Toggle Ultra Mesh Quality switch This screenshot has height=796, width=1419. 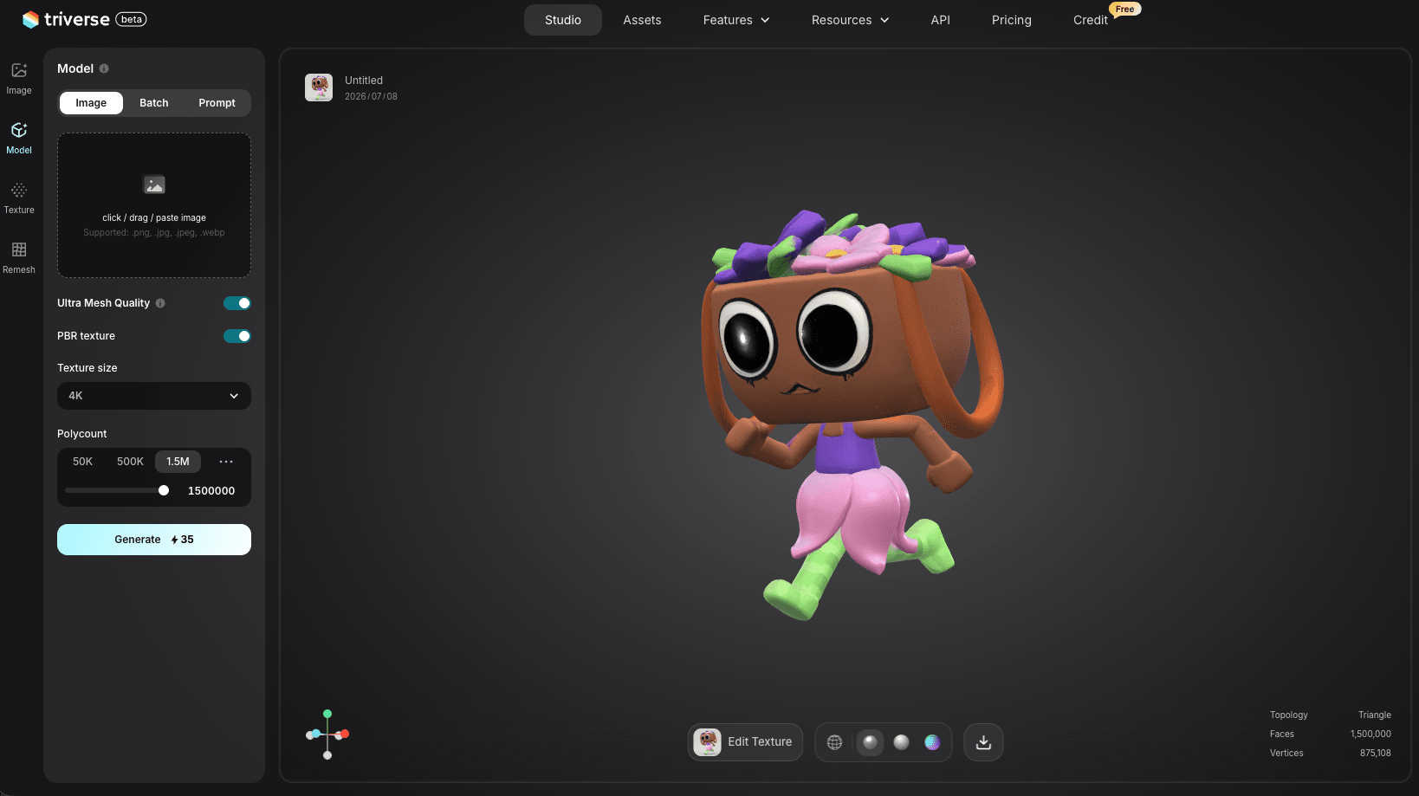pos(237,303)
